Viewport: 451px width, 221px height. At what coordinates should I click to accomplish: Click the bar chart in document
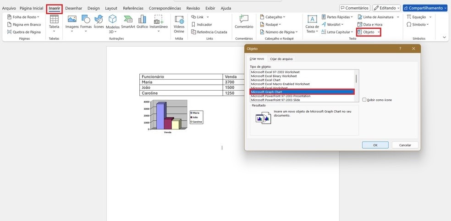tap(173, 117)
